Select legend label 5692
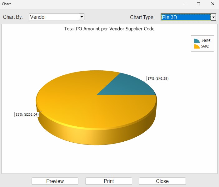This screenshot has height=187, width=219. 205,47
